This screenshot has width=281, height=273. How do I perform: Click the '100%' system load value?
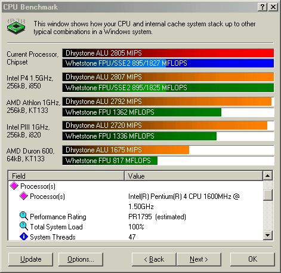[136, 227]
